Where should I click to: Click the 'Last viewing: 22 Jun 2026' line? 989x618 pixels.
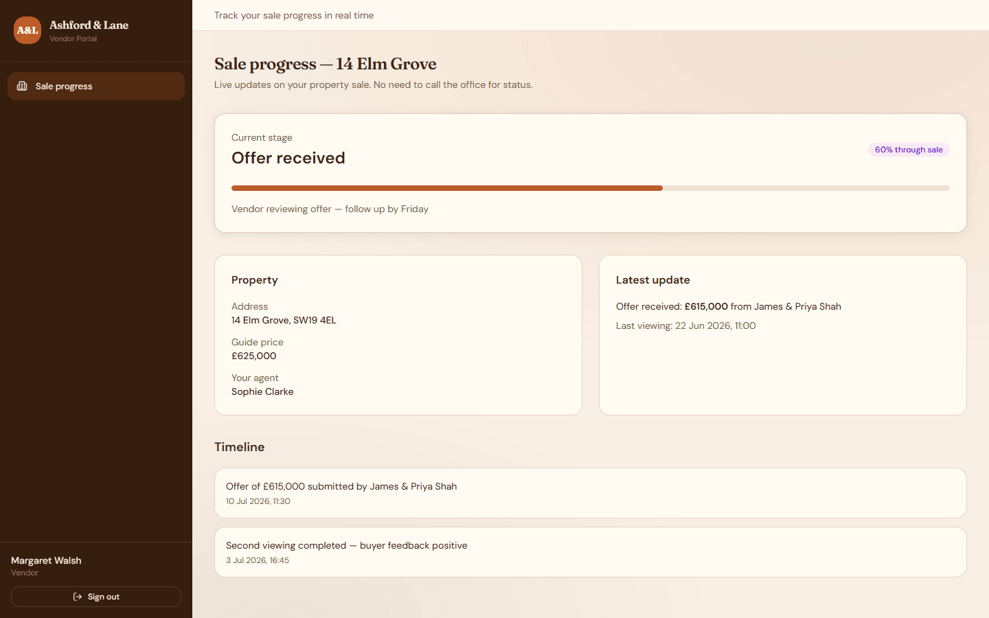point(685,325)
